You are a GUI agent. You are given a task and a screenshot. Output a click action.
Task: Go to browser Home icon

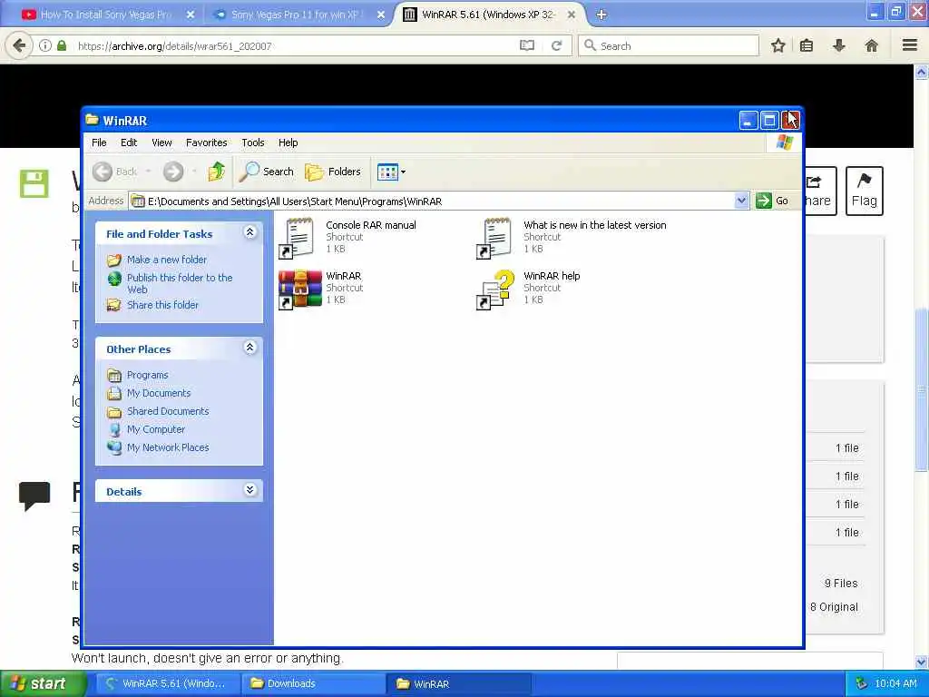[872, 45]
